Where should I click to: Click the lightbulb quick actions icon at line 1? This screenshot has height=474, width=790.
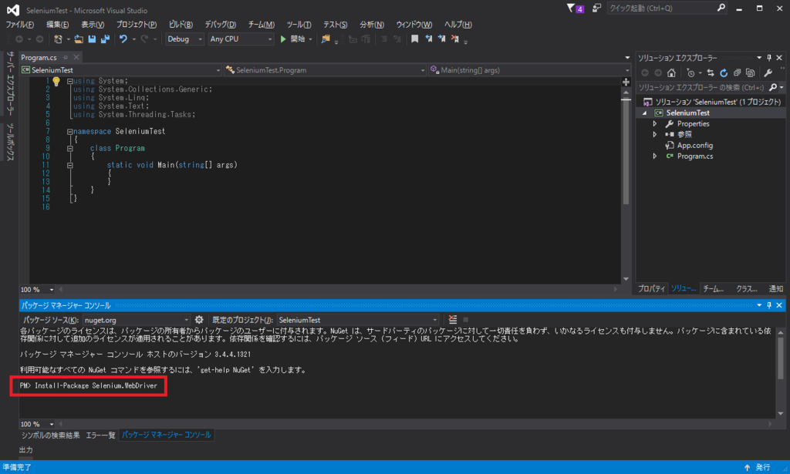click(x=56, y=82)
